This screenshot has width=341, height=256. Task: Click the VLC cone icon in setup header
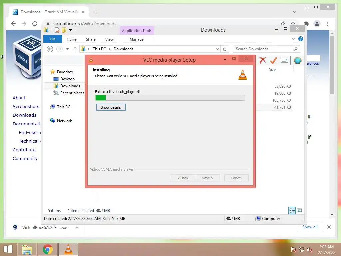point(243,75)
